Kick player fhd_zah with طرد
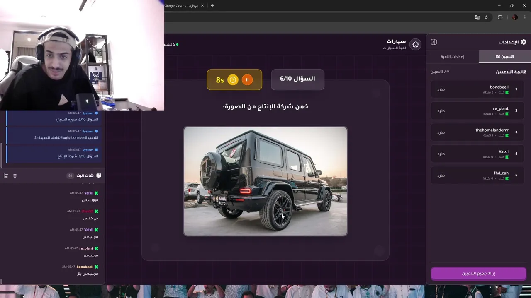The height and width of the screenshot is (298, 531). 441,175
